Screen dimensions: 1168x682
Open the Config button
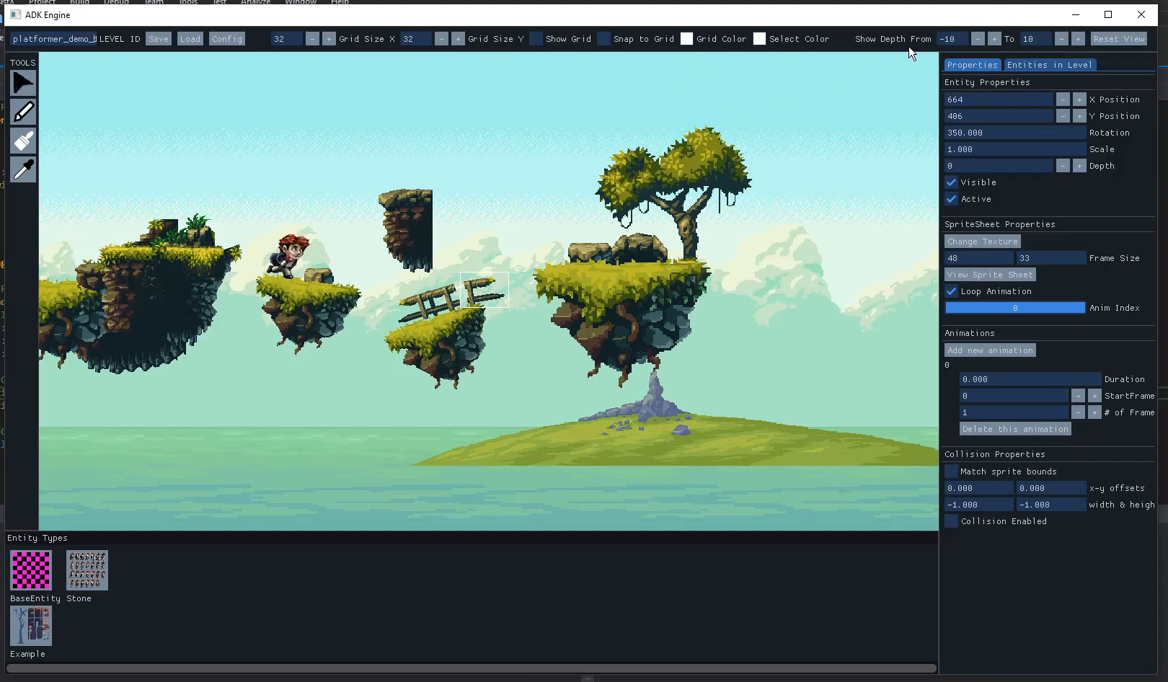click(x=227, y=39)
